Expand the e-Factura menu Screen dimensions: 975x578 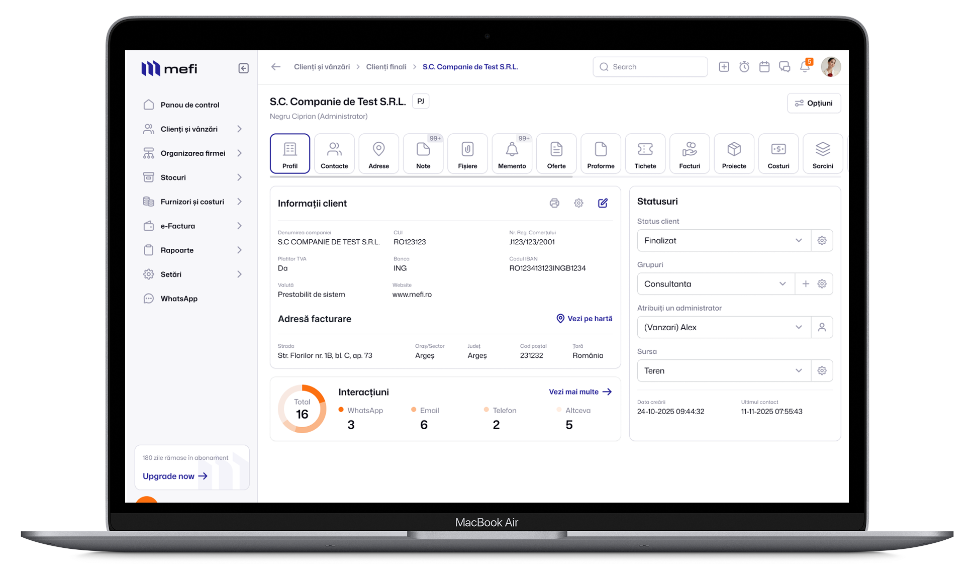[192, 226]
